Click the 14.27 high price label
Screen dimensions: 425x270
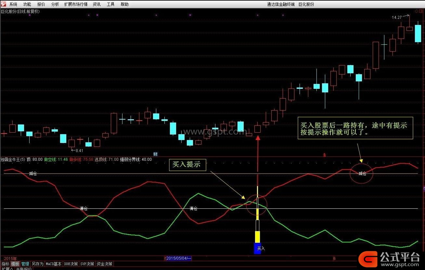(x=397, y=18)
